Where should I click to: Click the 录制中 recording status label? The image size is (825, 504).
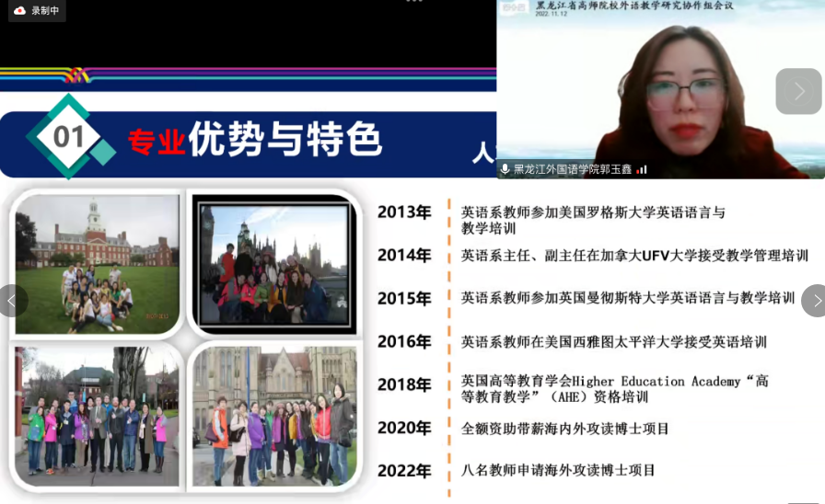[45, 11]
